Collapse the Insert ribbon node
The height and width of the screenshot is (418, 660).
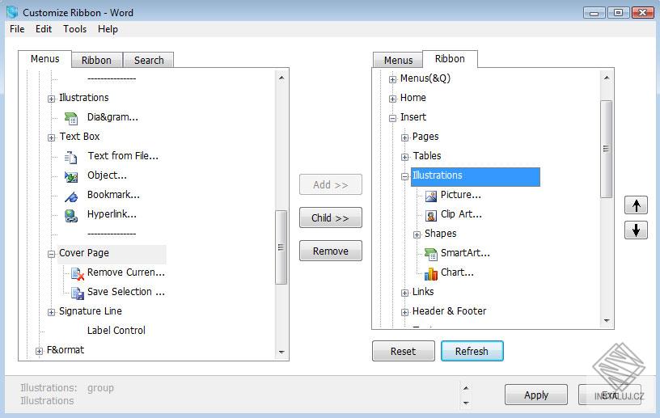click(x=393, y=118)
